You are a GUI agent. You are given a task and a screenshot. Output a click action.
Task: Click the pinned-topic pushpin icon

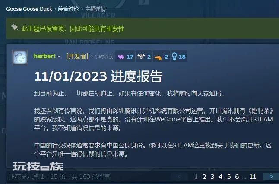(x=15, y=28)
